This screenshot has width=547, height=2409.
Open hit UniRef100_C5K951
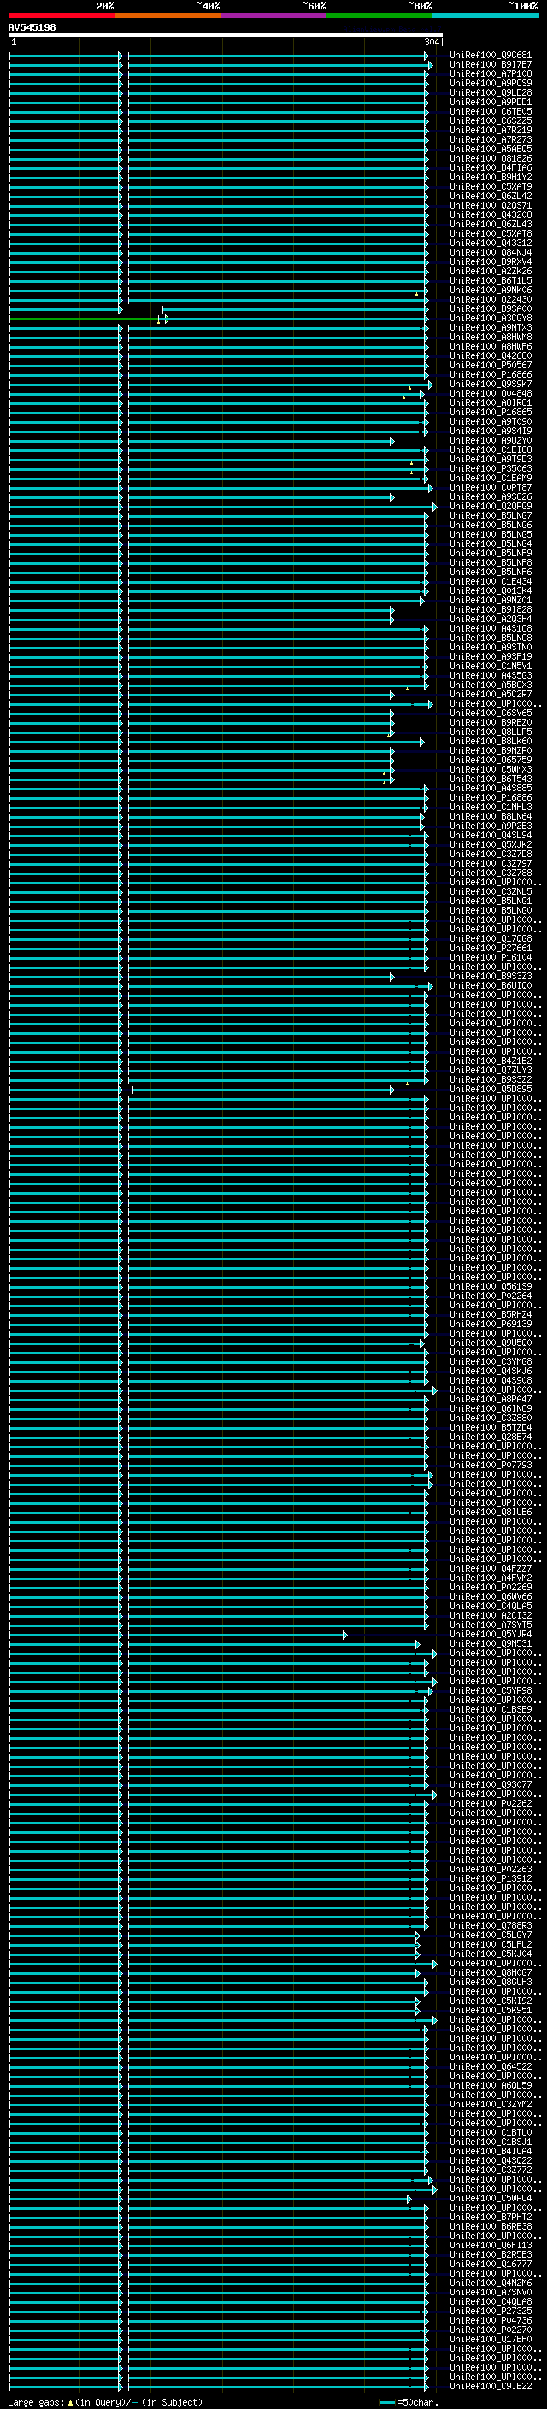point(491,2010)
